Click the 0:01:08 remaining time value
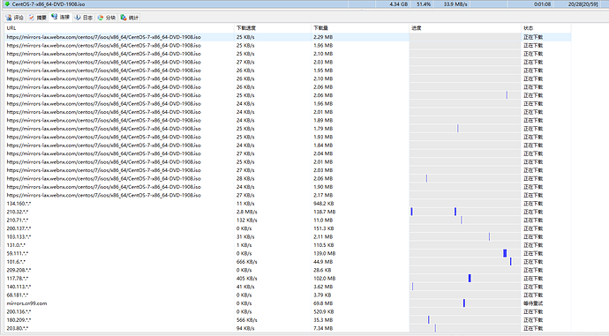The height and width of the screenshot is (336, 609). 542,4
